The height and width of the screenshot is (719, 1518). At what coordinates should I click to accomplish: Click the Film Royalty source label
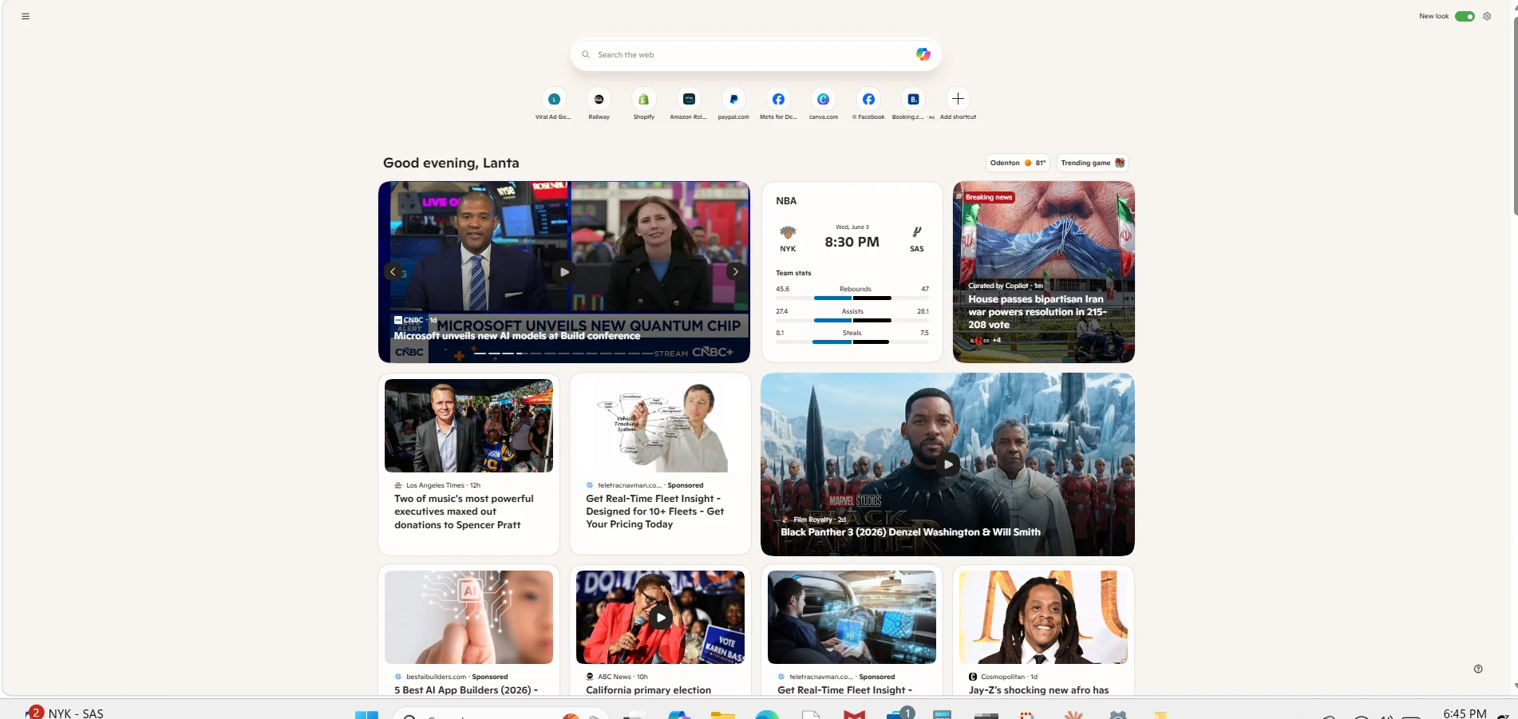[812, 519]
